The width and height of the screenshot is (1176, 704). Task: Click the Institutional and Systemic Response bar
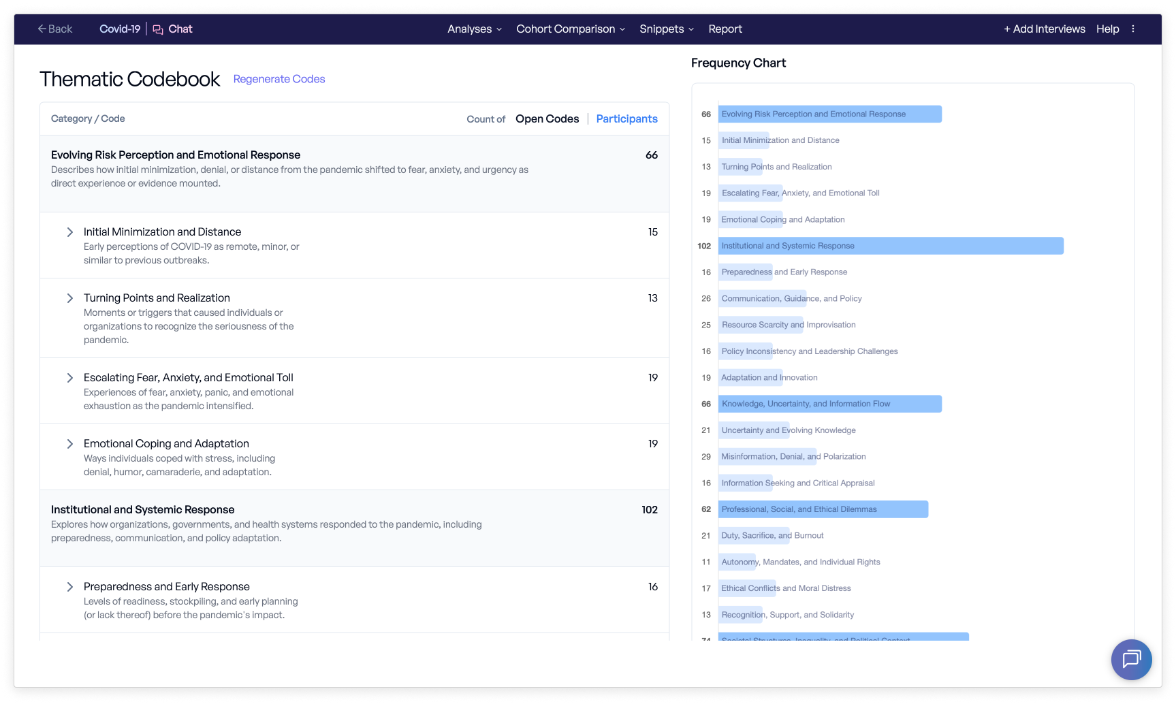[x=890, y=246]
